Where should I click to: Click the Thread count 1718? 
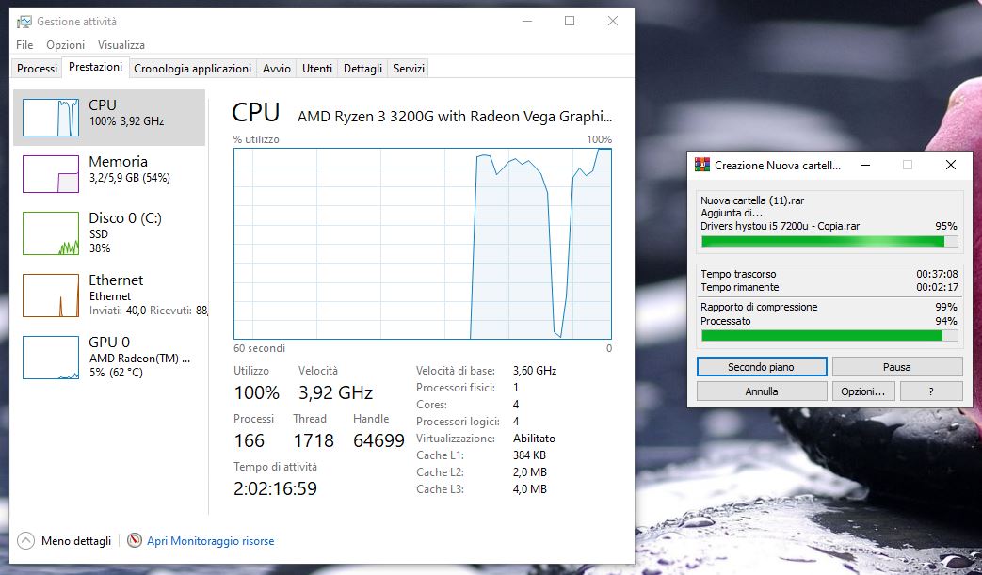pyautogui.click(x=314, y=440)
